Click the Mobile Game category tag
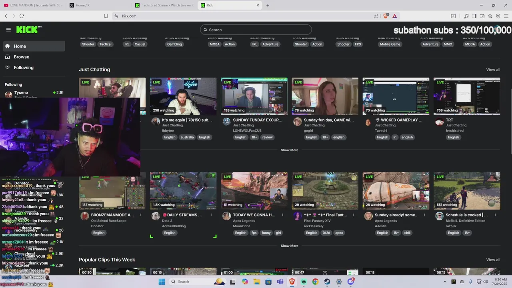Viewport: 512px width, 288px height. pyautogui.click(x=390, y=44)
